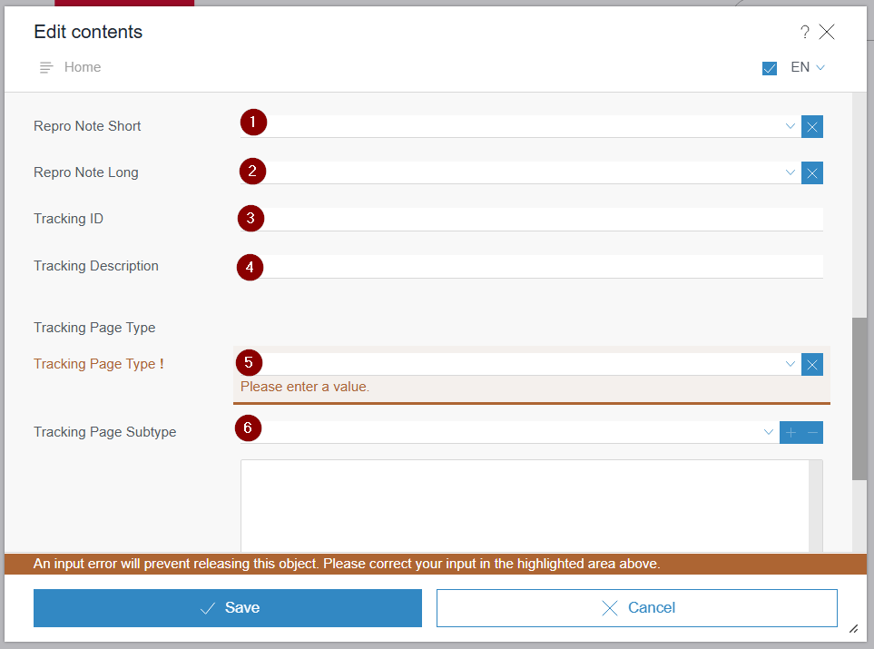Click the dialog vertical scrollbar thumb

859,398
